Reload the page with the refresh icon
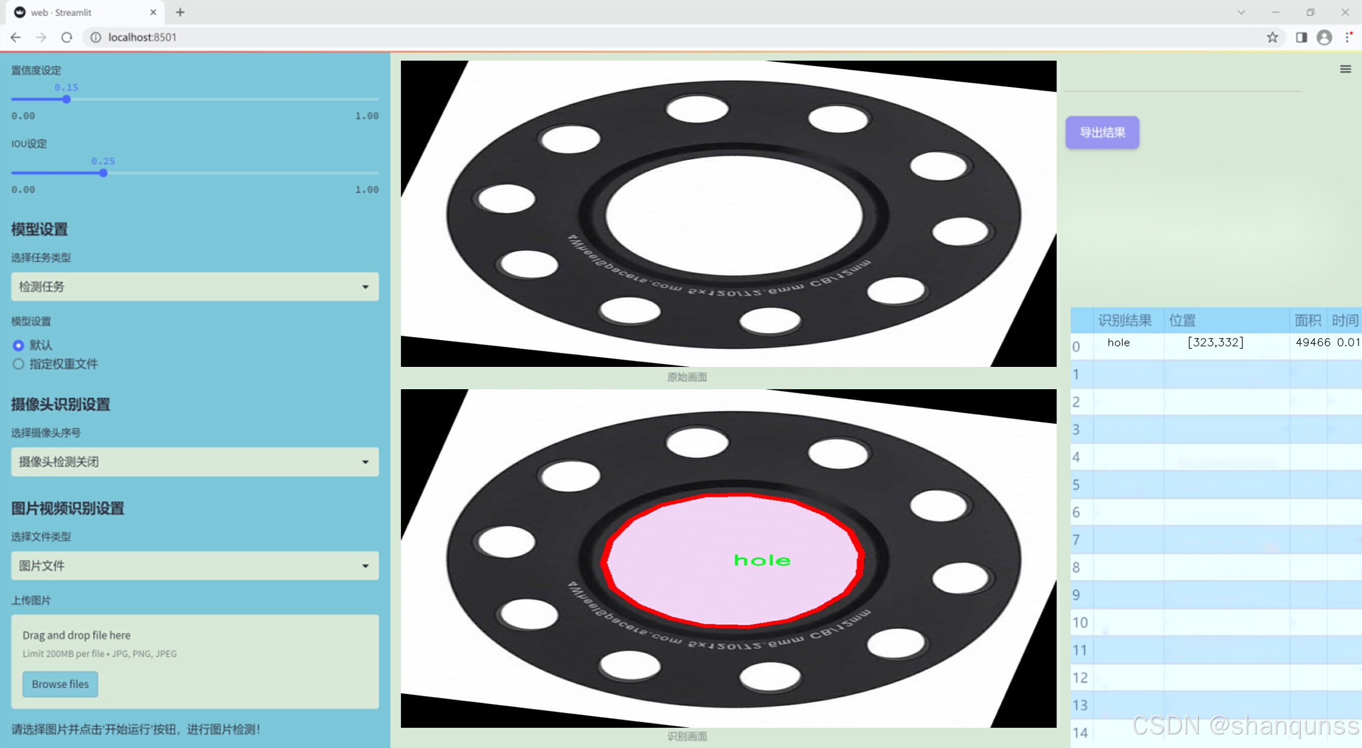 67,37
